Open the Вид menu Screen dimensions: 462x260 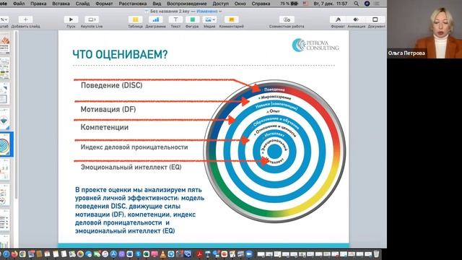[x=157, y=4]
